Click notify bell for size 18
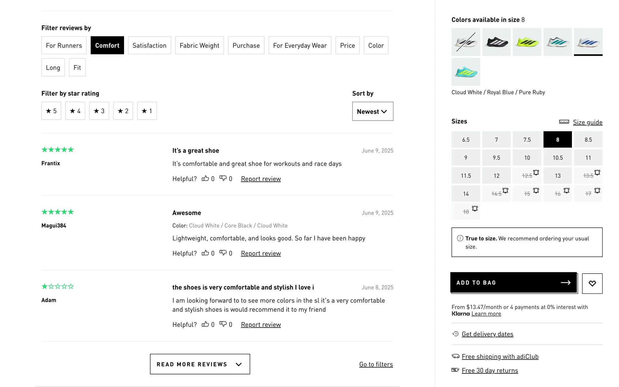 coord(475,209)
